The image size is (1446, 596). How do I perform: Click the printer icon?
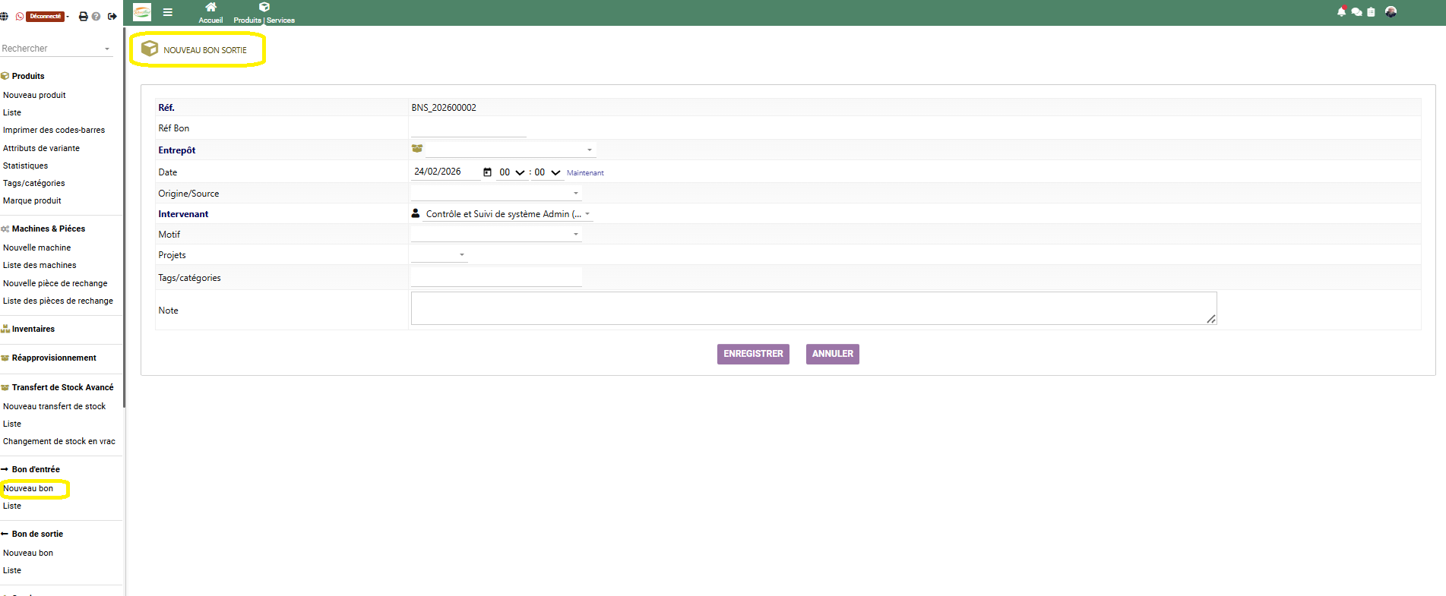84,16
